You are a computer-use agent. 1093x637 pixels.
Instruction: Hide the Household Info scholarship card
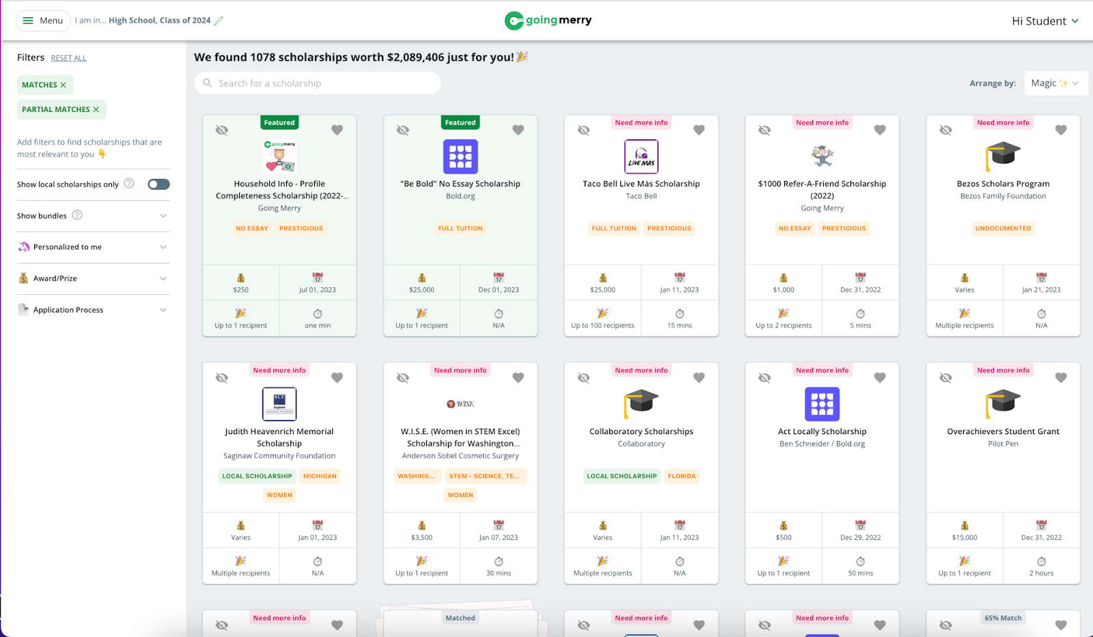[222, 130]
